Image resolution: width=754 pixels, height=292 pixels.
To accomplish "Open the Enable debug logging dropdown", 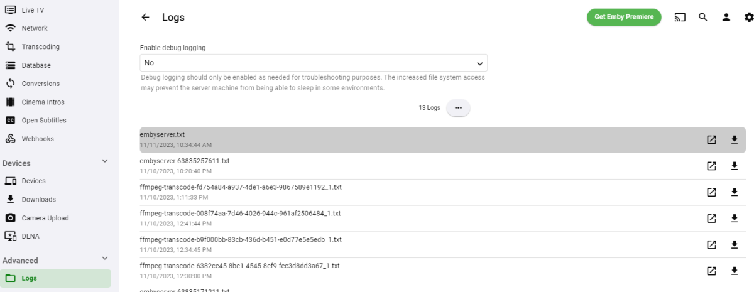I will [x=313, y=63].
